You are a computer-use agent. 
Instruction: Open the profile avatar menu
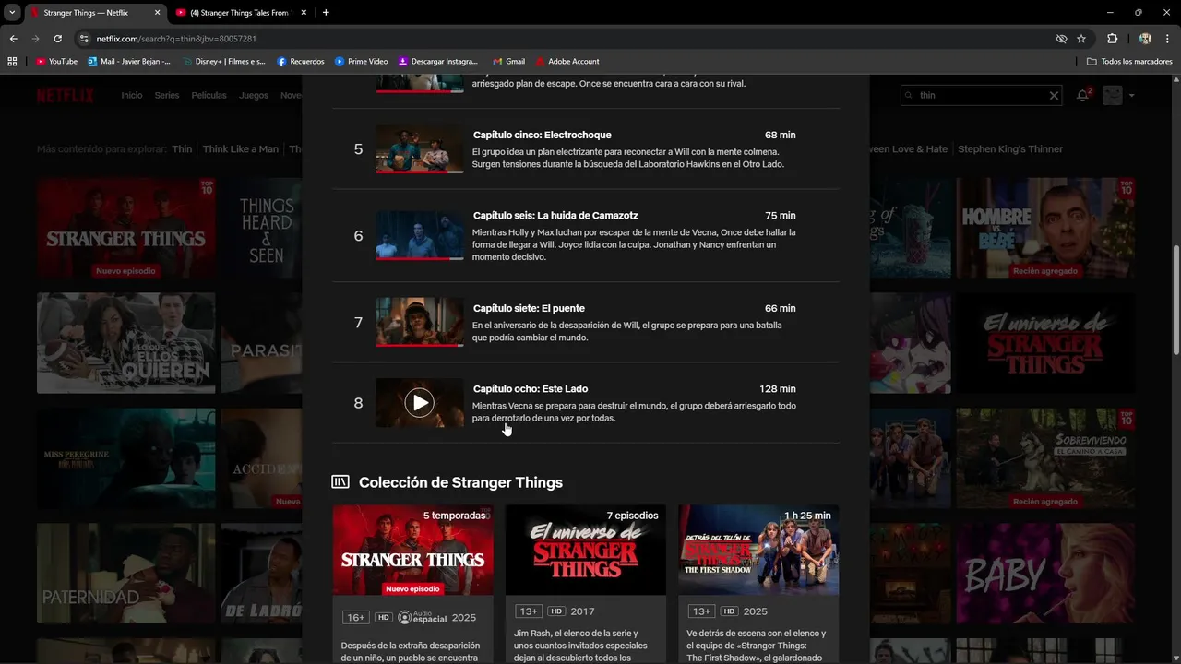(x=1113, y=95)
